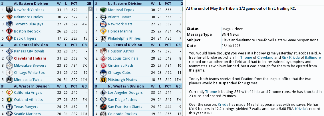Click the Minnesota Twins logo
The image size is (324, 116).
(x=9, y=80)
